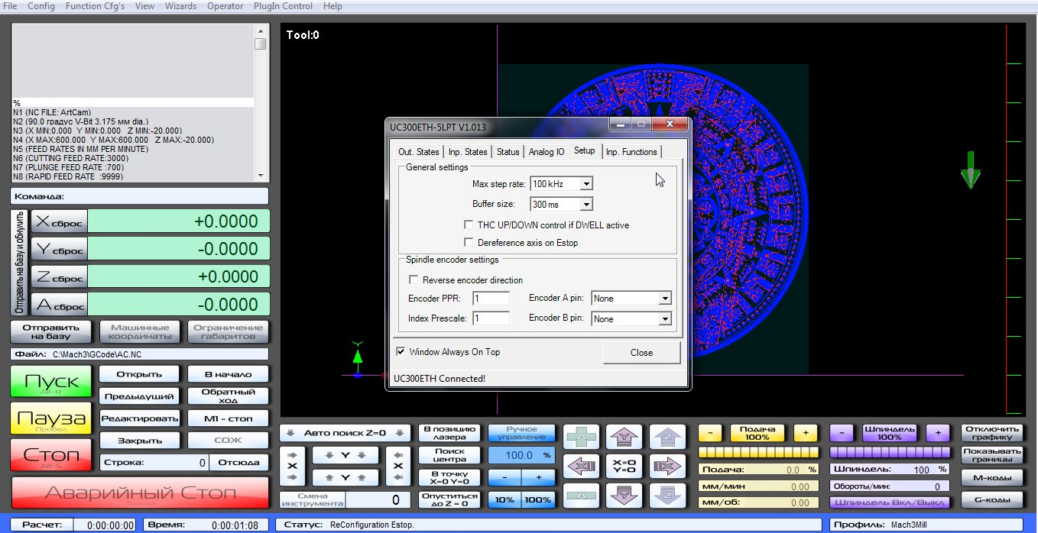This screenshot has height=533, width=1038.
Task: Open the Max step rate dropdown
Action: coord(585,184)
